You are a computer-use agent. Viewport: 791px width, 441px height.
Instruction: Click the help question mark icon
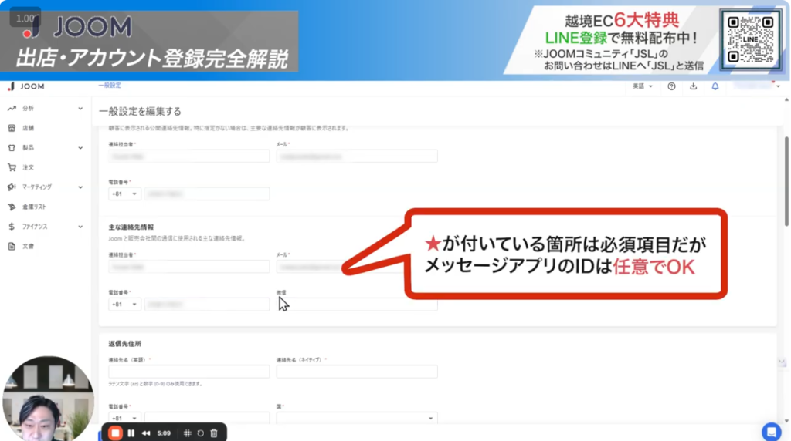(671, 86)
